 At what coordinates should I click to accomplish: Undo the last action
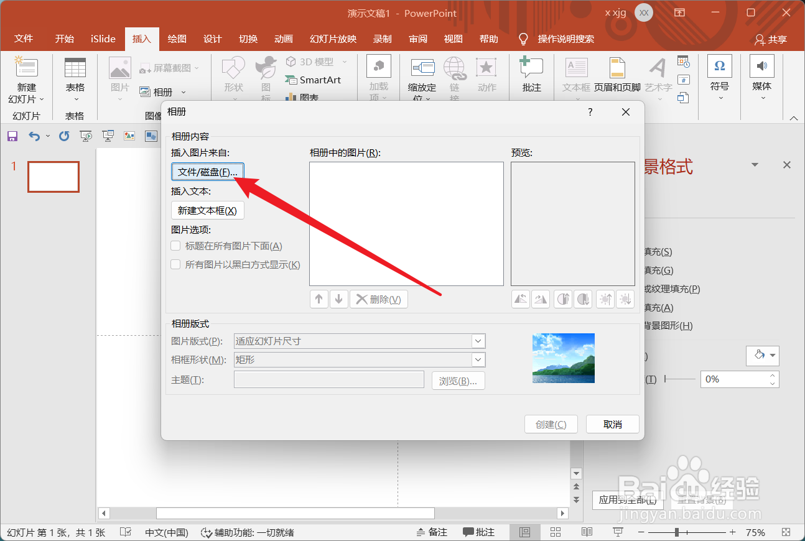[34, 136]
